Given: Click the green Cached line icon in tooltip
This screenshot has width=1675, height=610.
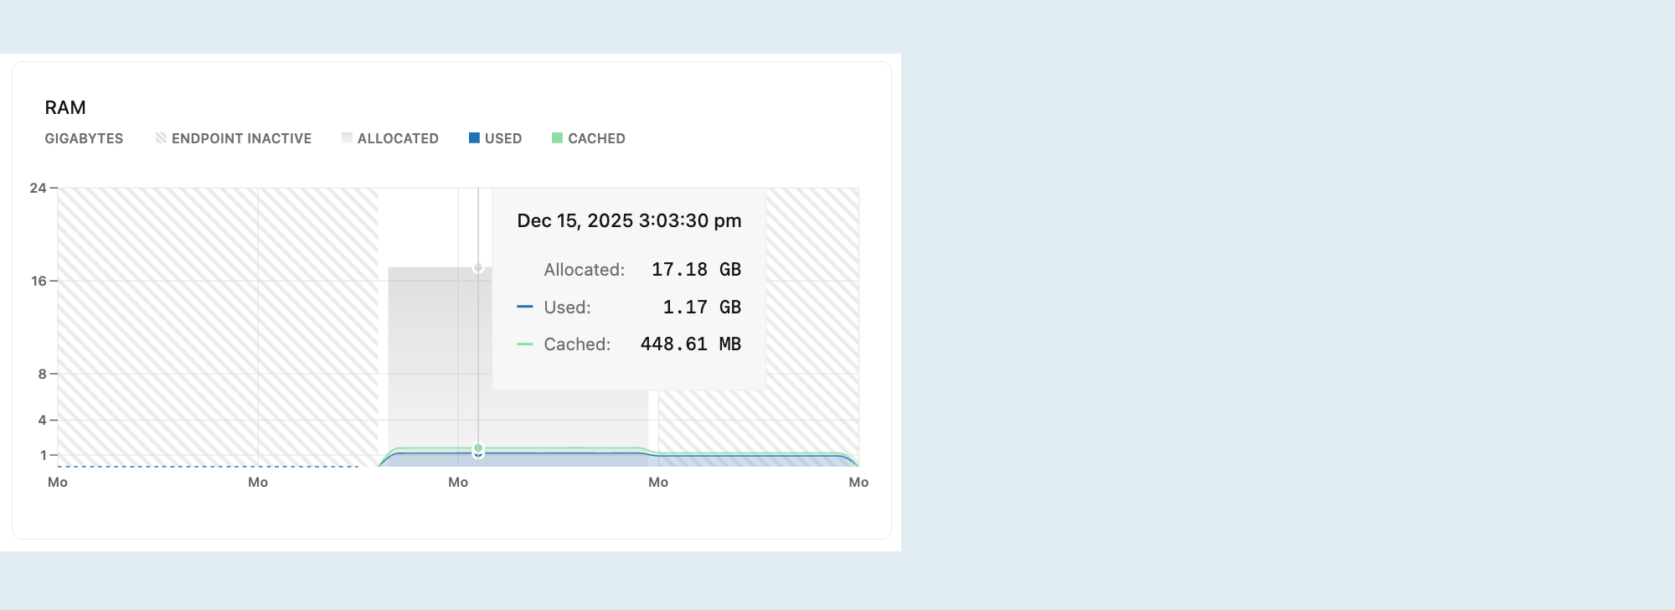Looking at the screenshot, I should 527,344.
